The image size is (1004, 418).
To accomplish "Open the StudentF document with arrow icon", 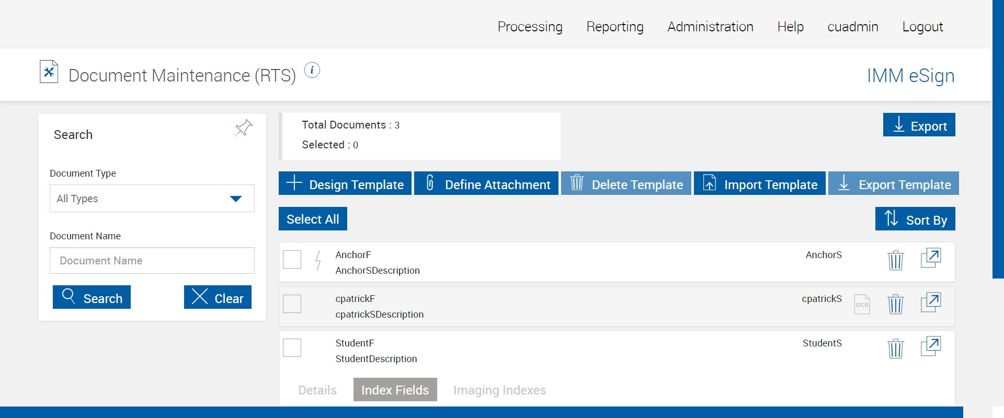I will [x=930, y=346].
